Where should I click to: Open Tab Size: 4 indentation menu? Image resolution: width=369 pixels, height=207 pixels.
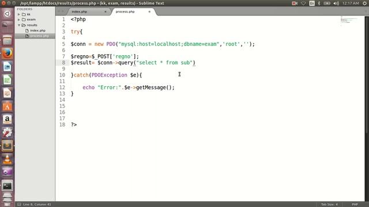(x=329, y=205)
